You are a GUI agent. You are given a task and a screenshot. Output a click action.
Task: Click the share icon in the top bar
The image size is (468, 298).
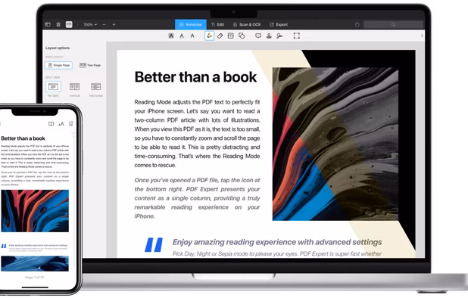click(357, 24)
